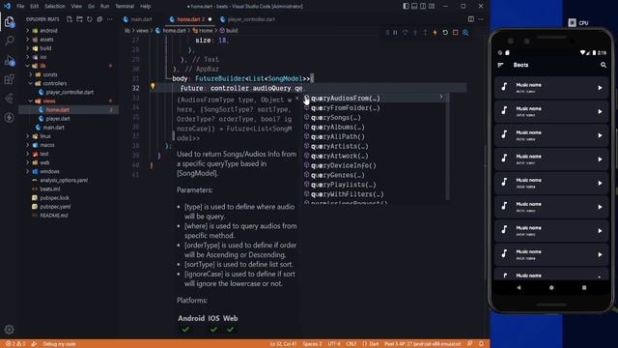Click Dart language mode in status bar

tap(371, 344)
